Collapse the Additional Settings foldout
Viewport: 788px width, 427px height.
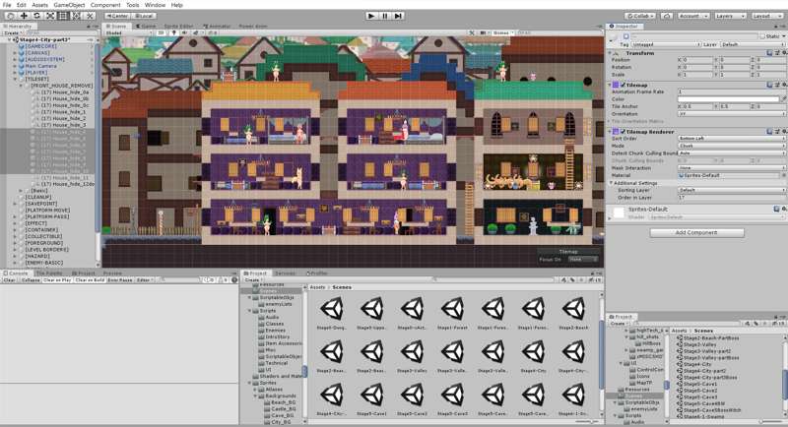612,183
